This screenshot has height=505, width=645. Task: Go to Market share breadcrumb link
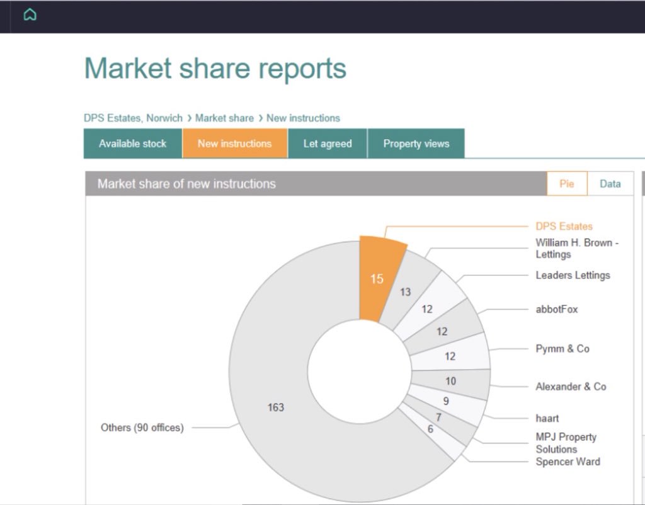pyautogui.click(x=224, y=118)
